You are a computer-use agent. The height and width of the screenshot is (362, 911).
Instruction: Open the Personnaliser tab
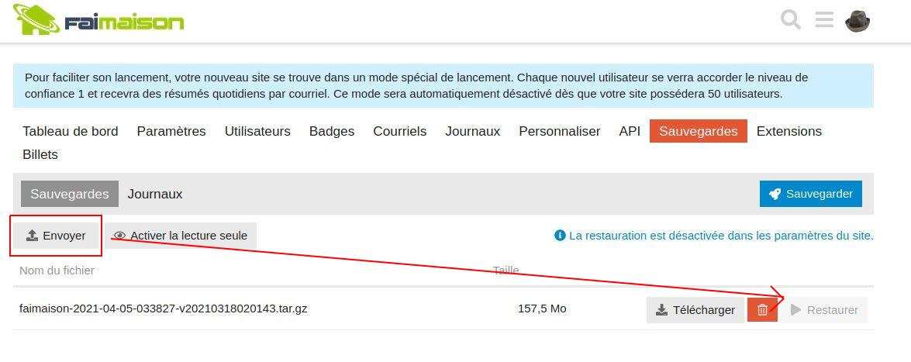[559, 132]
